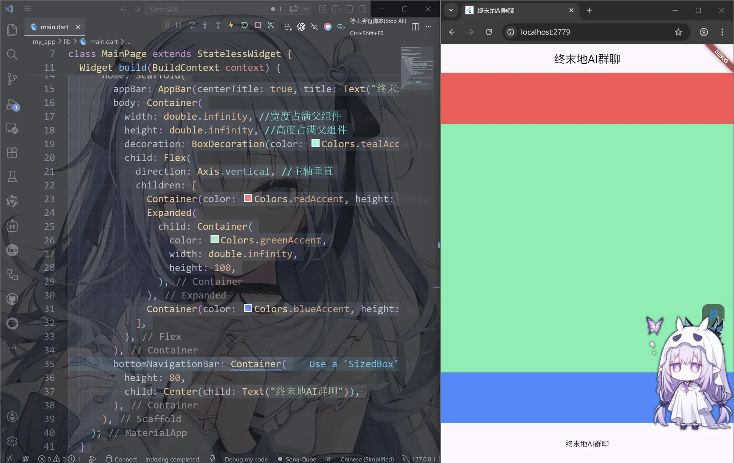
Task: Select the main.dart editor tab
Action: pyautogui.click(x=55, y=27)
